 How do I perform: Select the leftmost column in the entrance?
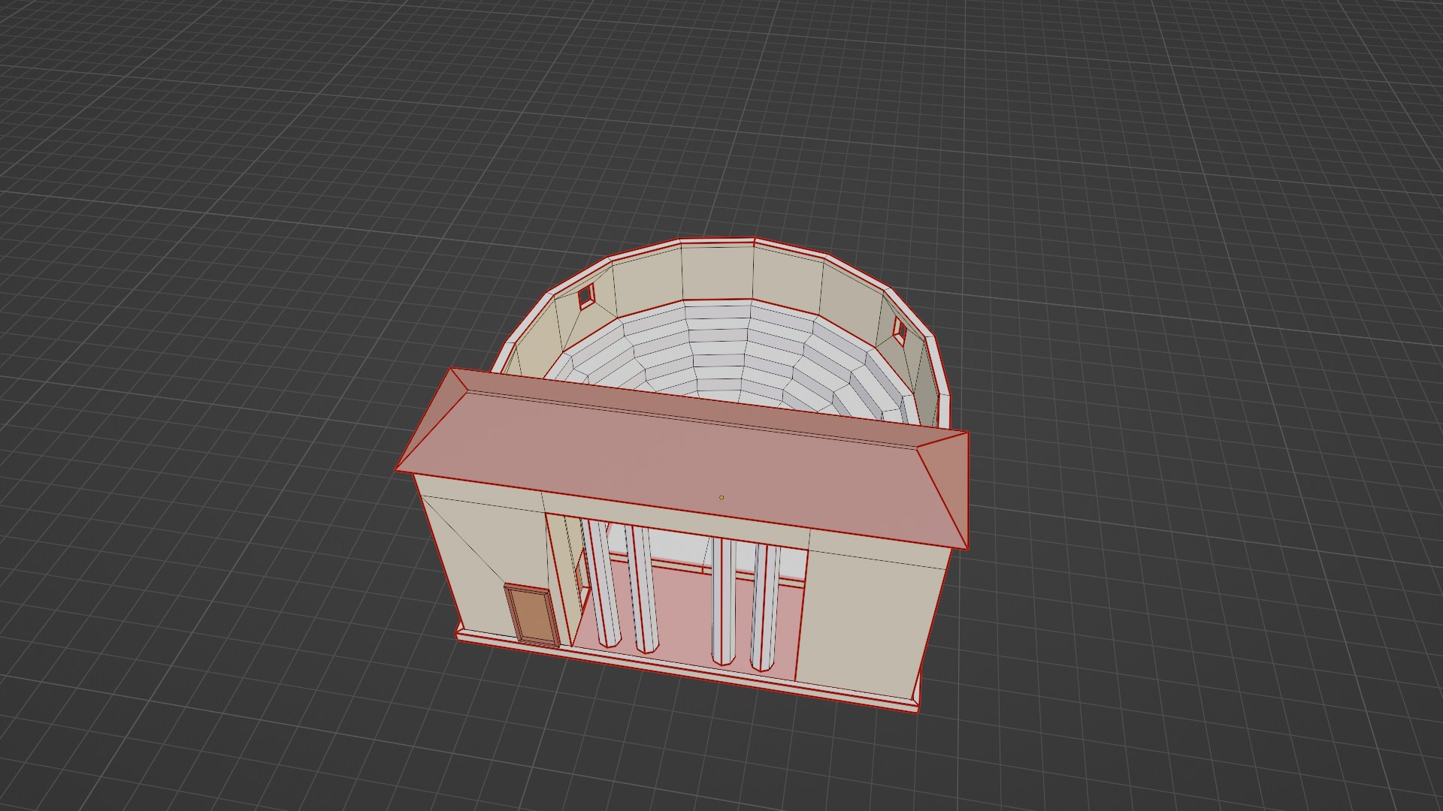coord(604,583)
